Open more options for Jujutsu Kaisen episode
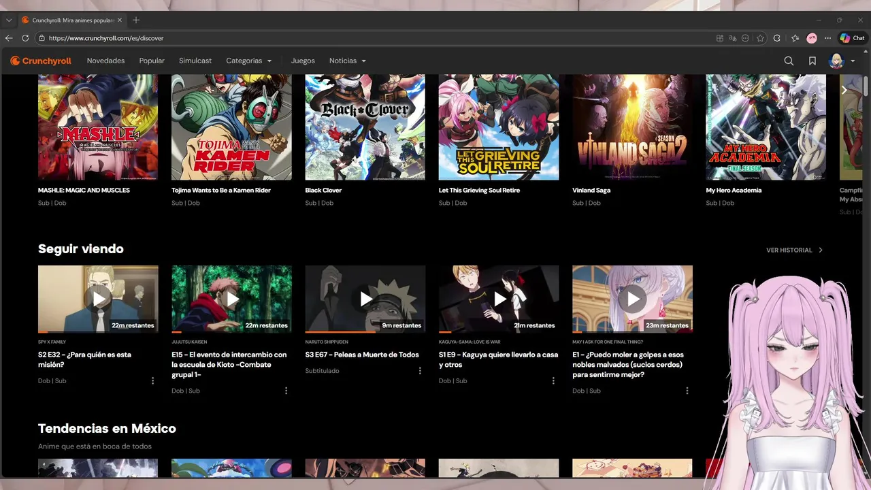 pos(286,391)
